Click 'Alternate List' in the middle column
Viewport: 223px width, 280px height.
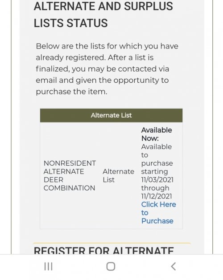pyautogui.click(x=118, y=175)
